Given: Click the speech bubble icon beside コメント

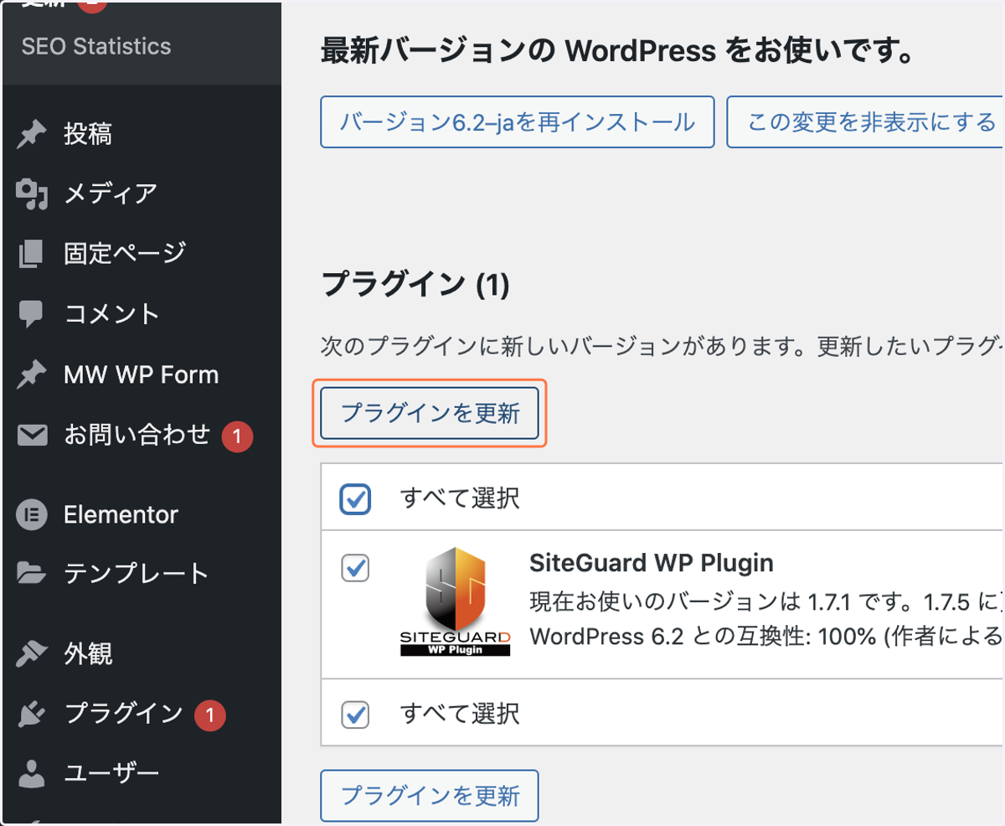Looking at the screenshot, I should (32, 313).
